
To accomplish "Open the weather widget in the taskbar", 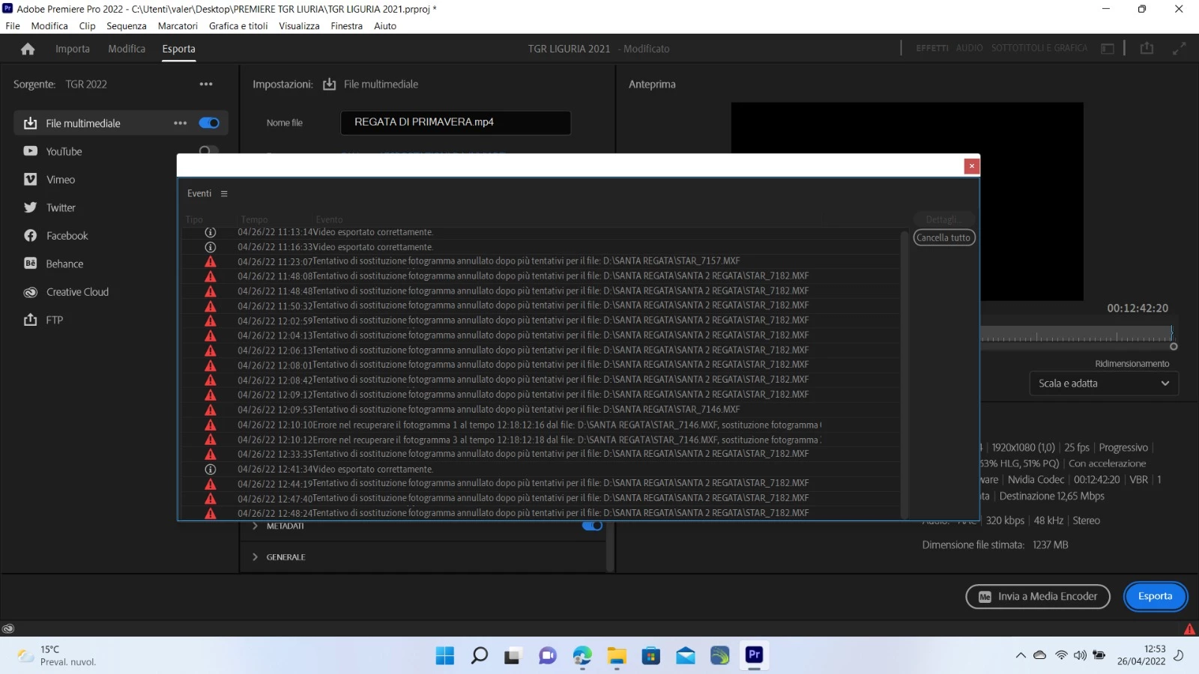I will (58, 655).
